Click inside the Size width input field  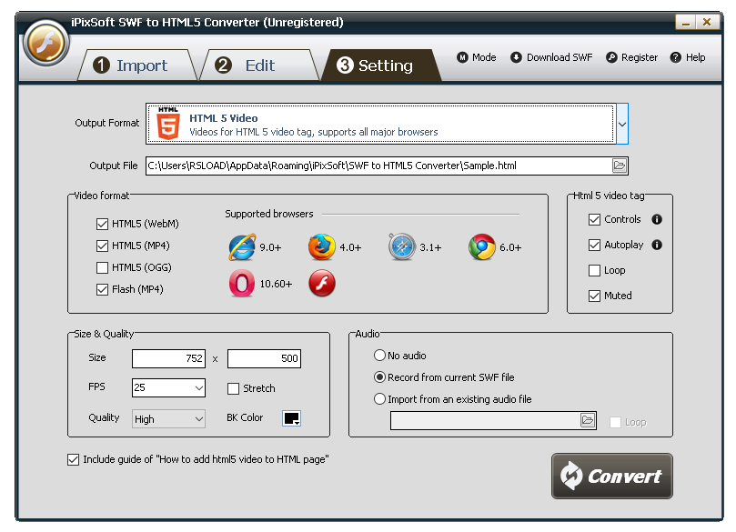(x=167, y=358)
